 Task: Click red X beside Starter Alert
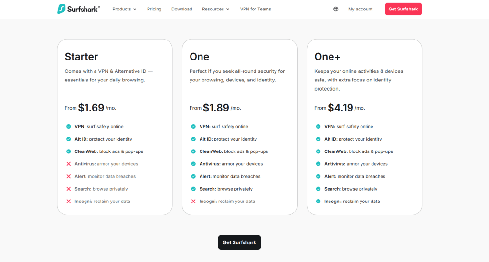pos(69,176)
